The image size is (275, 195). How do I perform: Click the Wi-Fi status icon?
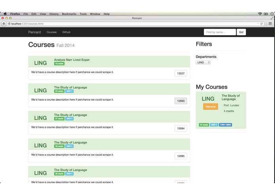(x=260, y=14)
